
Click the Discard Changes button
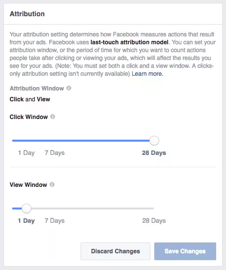[x=115, y=251]
